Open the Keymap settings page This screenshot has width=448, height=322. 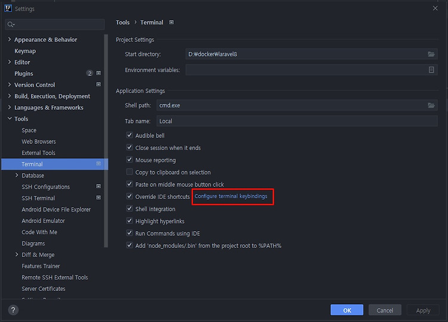click(x=25, y=51)
